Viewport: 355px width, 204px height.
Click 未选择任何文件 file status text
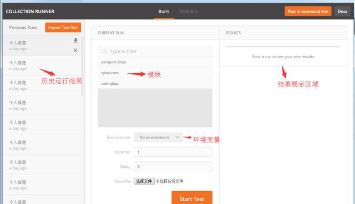point(170,181)
